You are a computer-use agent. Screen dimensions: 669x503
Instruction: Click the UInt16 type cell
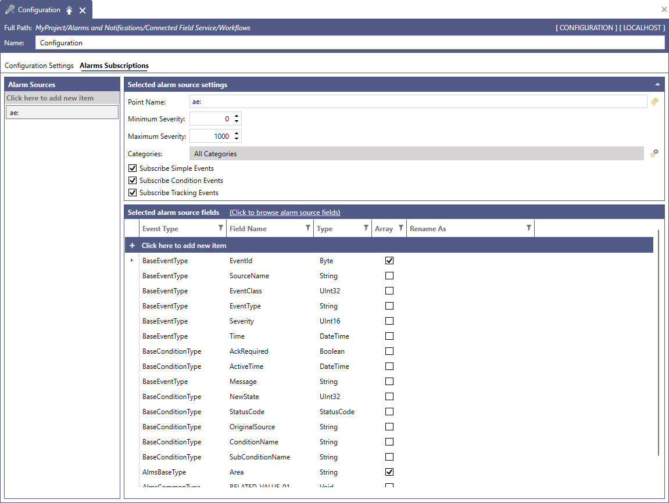330,321
